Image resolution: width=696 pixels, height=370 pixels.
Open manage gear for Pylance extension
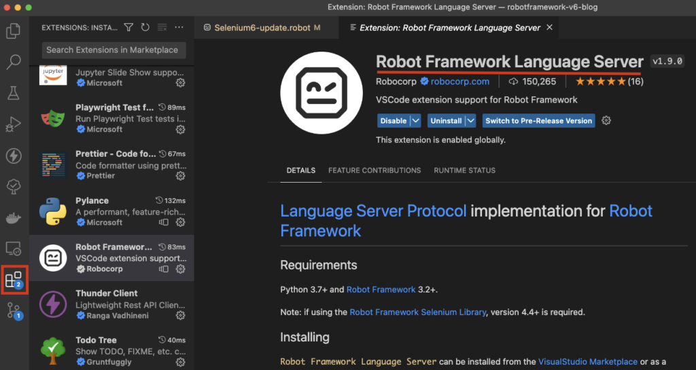point(180,223)
